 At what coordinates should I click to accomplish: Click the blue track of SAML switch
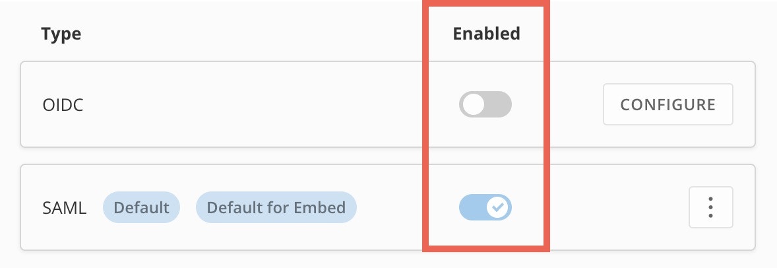pos(472,207)
